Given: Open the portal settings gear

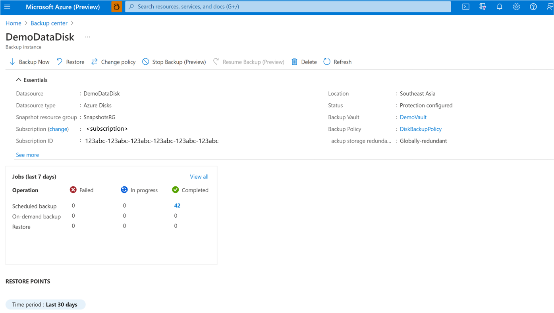Looking at the screenshot, I should point(516,6).
